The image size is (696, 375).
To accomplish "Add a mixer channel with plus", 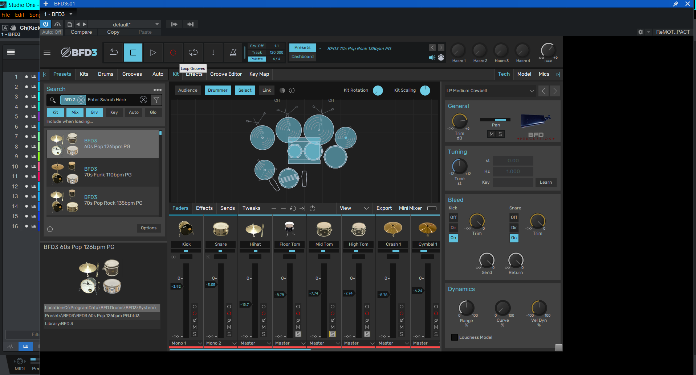I will point(274,208).
